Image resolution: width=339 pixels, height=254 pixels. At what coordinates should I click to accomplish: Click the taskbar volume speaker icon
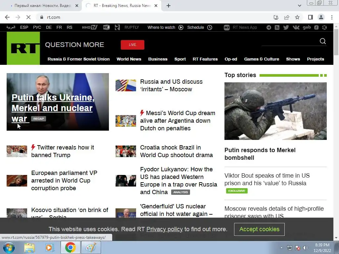point(306,247)
